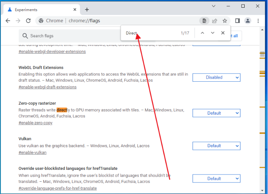The height and width of the screenshot is (194, 268).
Task: Open Chrome's three-dot menu
Action: (258, 21)
